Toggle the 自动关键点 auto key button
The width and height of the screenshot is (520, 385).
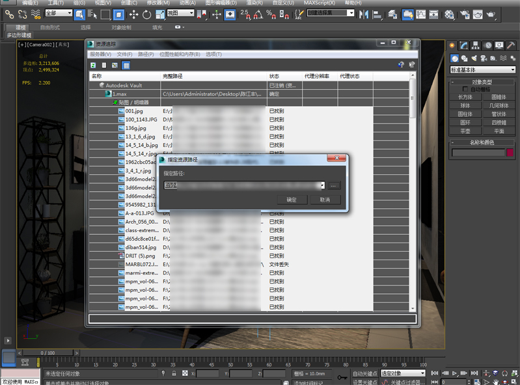pyautogui.click(x=364, y=374)
